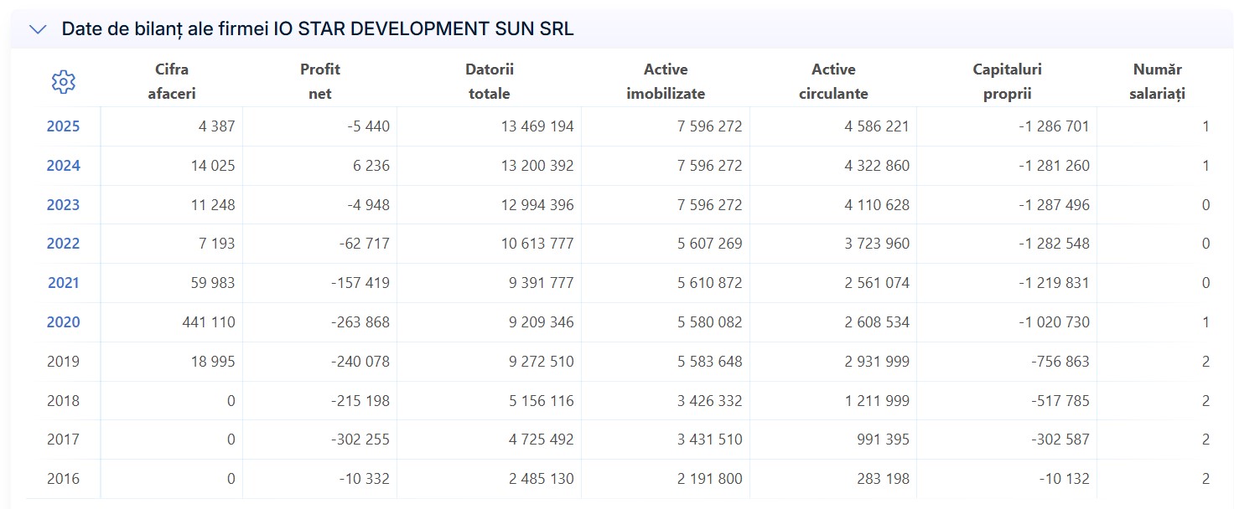Click turnover value 7 193 for 2022
Image resolution: width=1234 pixels, height=509 pixels.
point(216,244)
